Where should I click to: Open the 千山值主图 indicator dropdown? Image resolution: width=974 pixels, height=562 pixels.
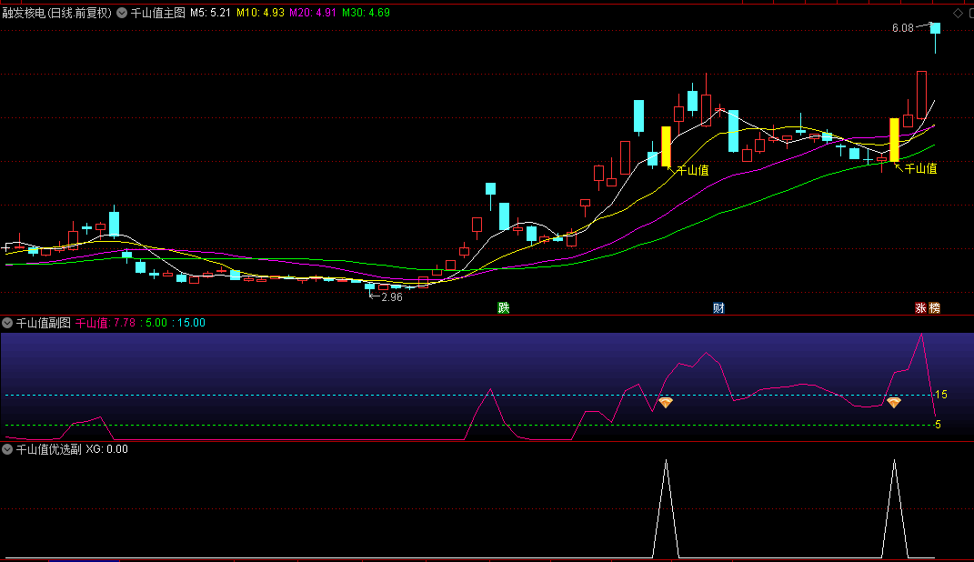[x=122, y=14]
